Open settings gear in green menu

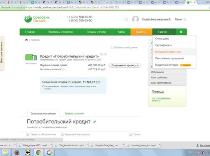point(181,32)
